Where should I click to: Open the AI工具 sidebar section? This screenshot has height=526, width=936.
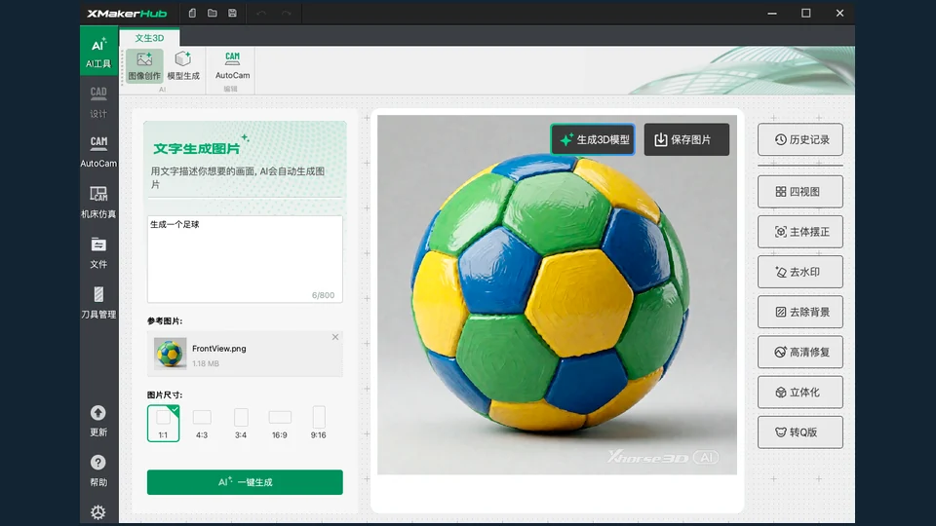point(98,52)
